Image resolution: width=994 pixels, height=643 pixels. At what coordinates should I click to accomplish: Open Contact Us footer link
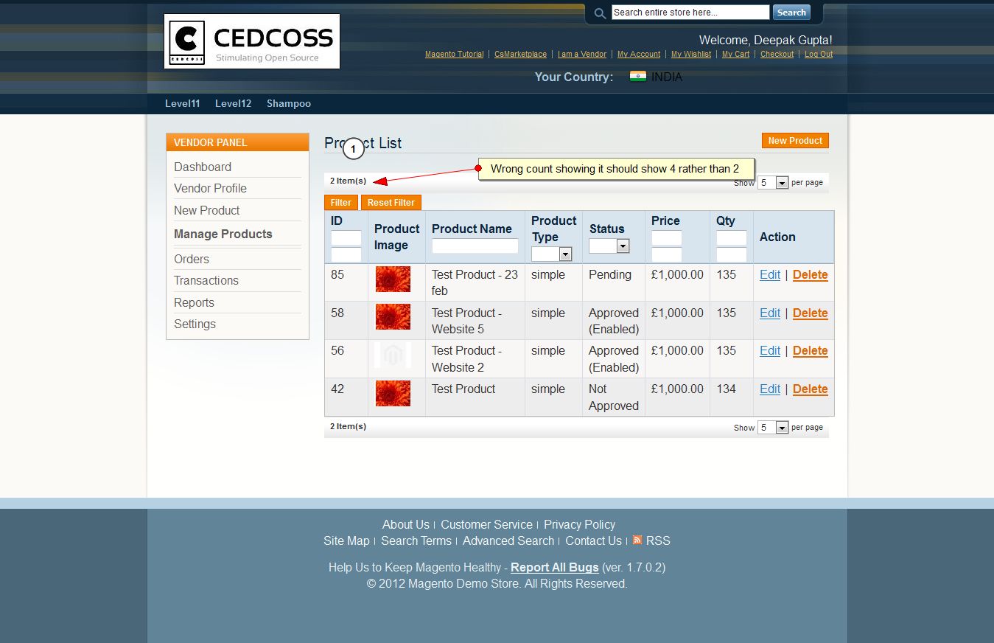tap(593, 541)
